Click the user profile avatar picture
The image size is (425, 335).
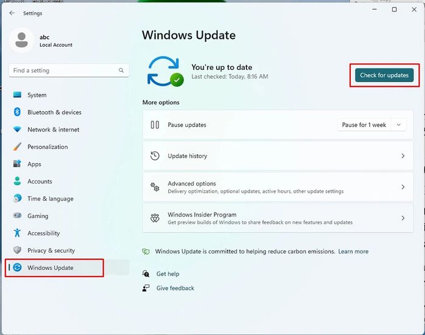21,40
